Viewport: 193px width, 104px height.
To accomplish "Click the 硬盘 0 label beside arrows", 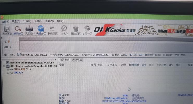I will click(7, 47).
